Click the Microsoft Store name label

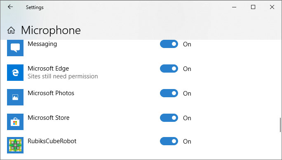point(49,118)
